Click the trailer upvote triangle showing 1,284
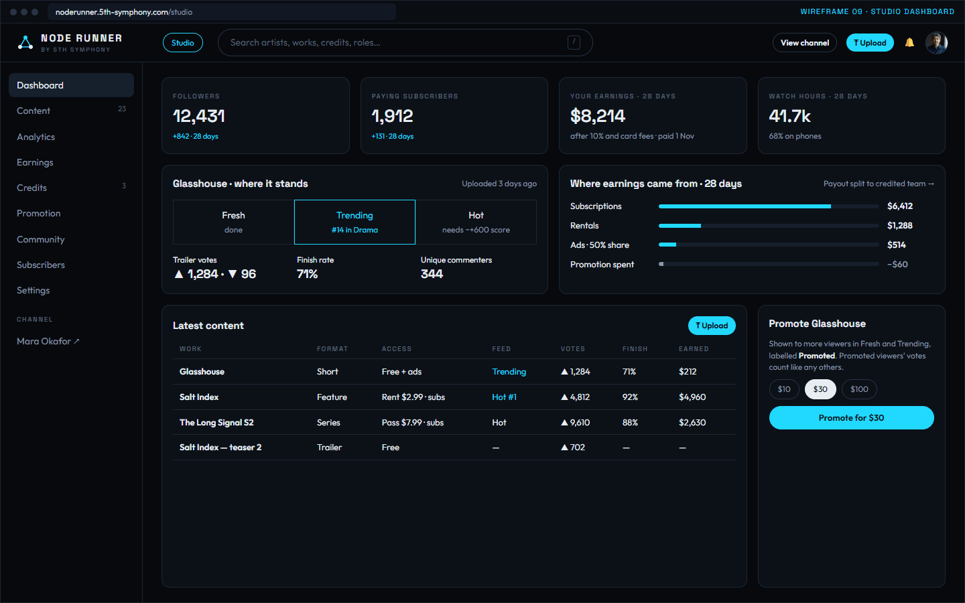965x603 pixels. tap(179, 274)
